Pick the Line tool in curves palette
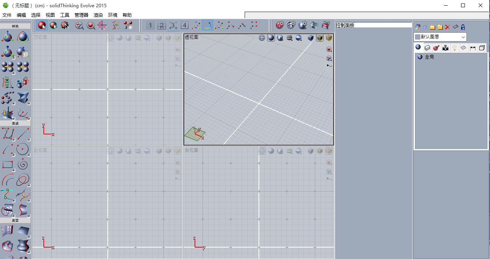The width and height of the screenshot is (490, 259). click(x=23, y=134)
